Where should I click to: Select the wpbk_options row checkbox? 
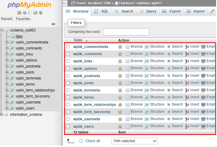click(68, 69)
